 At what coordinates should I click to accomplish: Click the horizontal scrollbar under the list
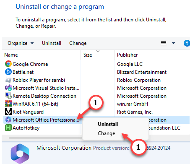click(46, 138)
